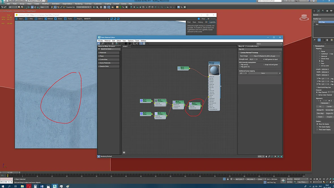Viewport: 334px width, 188px height.
Task: Click the Refresh render button
Action: pos(49,19)
